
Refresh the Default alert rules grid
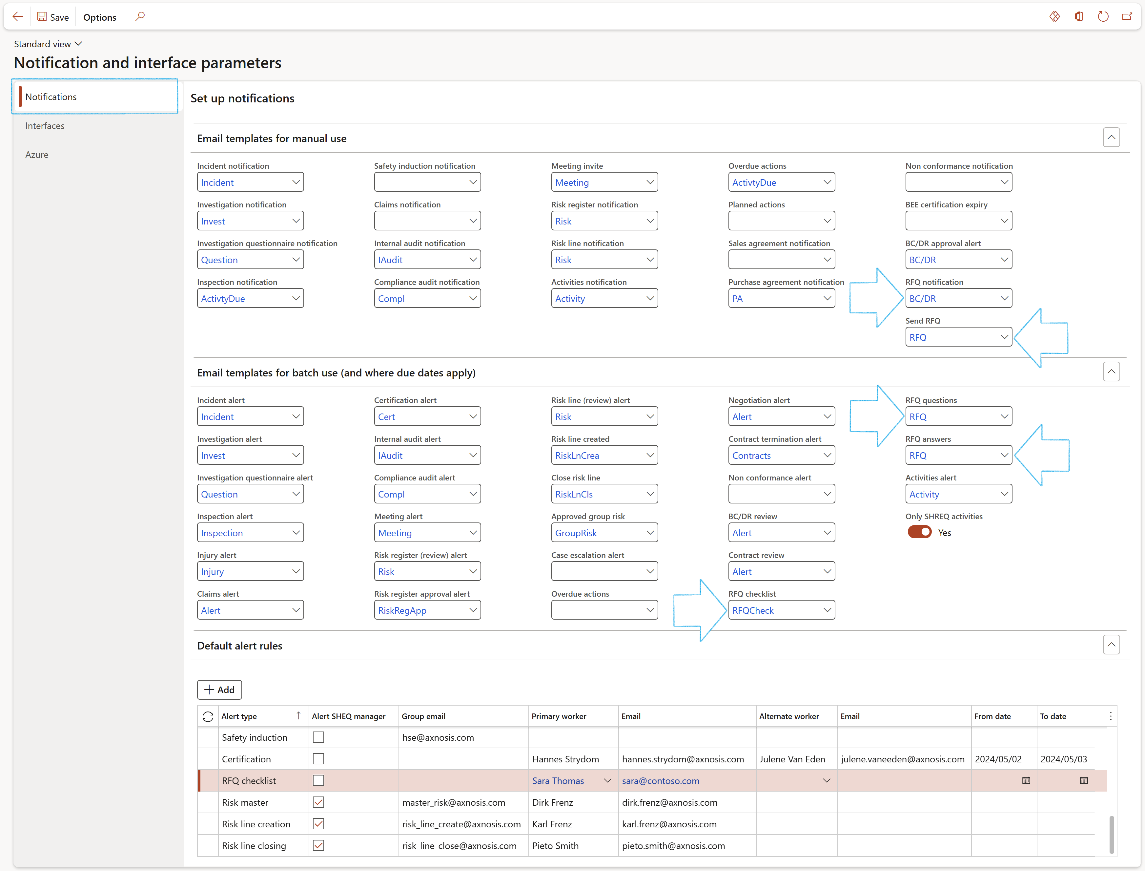(x=208, y=716)
